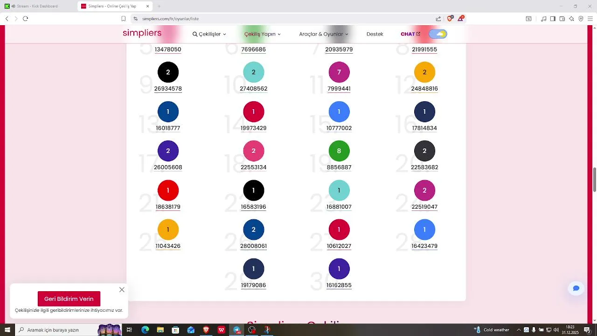
Task: Click the share page icon in address bar
Action: (x=438, y=19)
